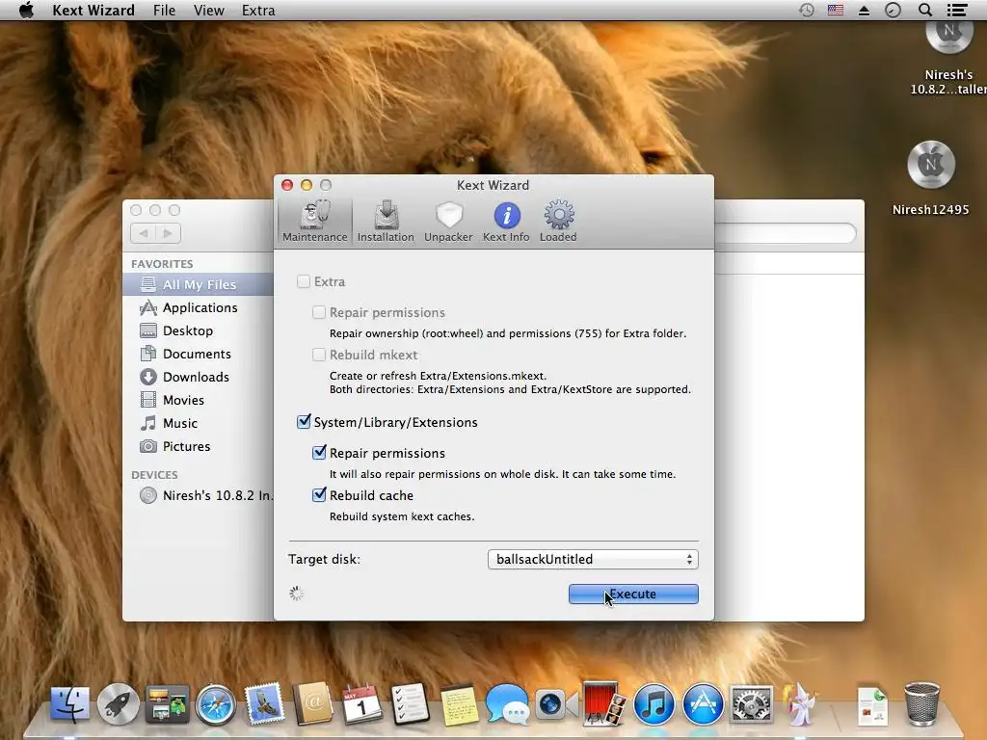
Task: Open Calendar from the Dock
Action: pyautogui.click(x=361, y=703)
